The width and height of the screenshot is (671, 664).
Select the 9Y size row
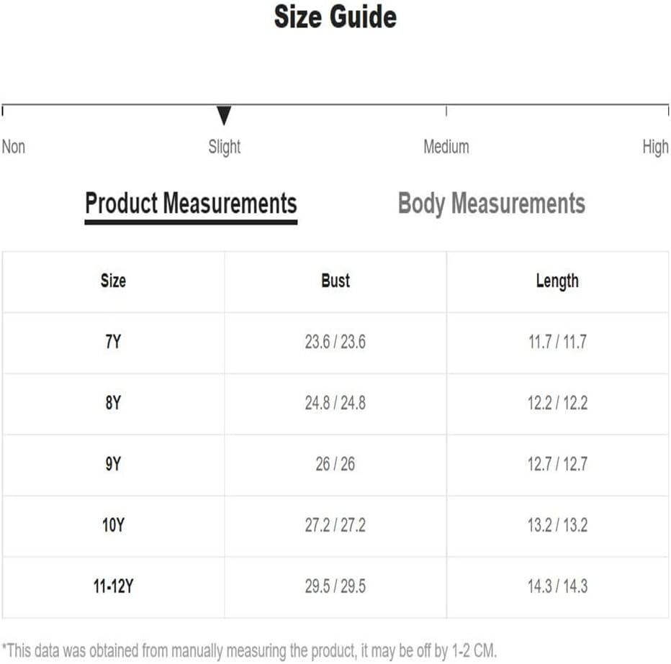335,465
